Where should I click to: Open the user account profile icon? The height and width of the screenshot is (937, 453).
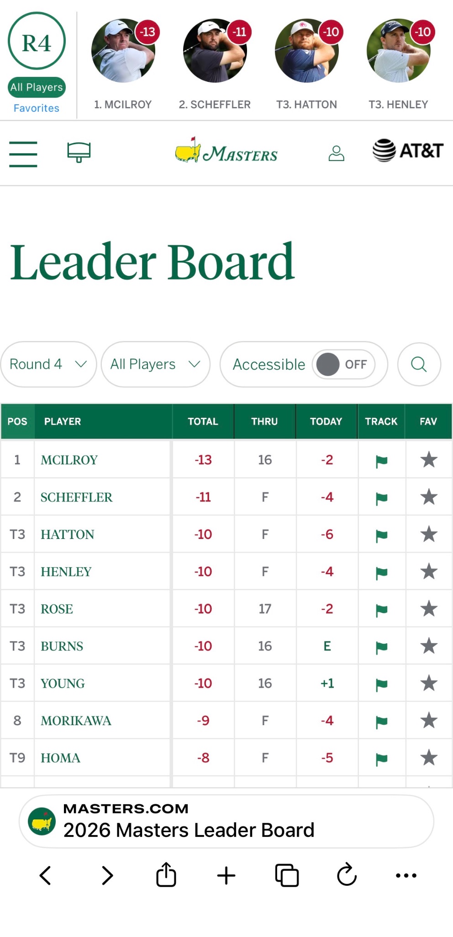pyautogui.click(x=336, y=153)
